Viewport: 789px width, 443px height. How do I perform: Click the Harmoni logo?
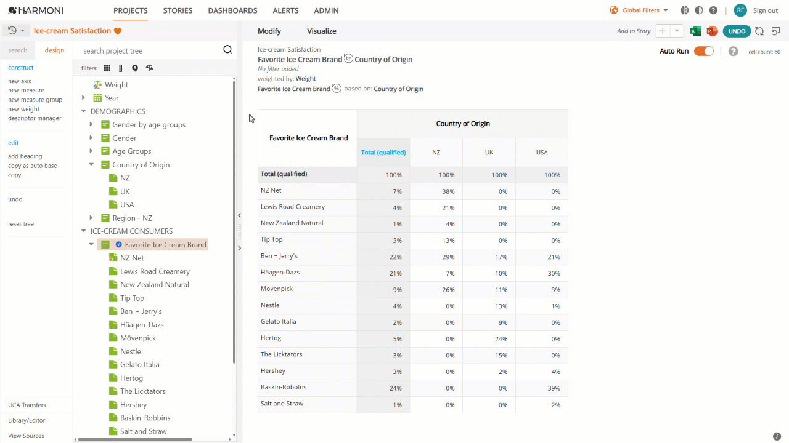click(x=36, y=10)
